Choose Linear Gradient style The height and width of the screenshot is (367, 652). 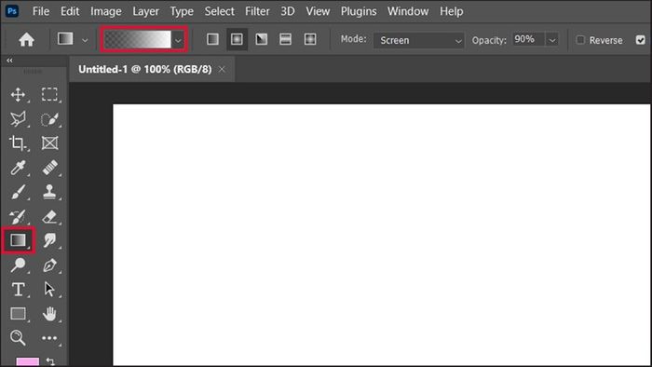tap(212, 39)
